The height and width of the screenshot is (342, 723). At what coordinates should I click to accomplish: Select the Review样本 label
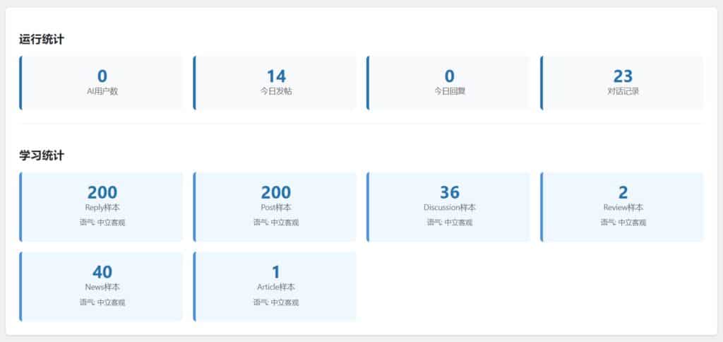click(x=623, y=208)
